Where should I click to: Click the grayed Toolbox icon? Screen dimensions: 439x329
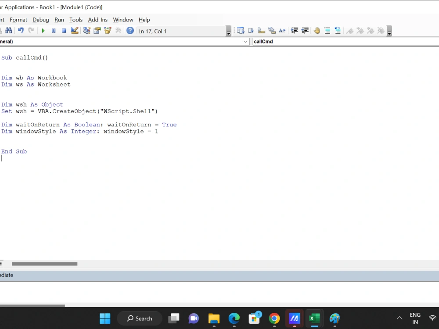coord(118,31)
